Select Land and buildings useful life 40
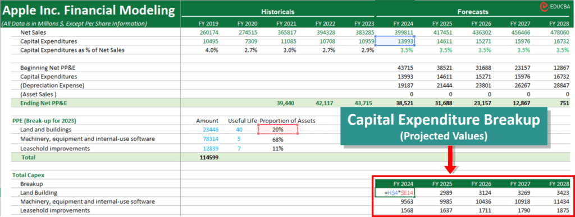 click(239, 130)
